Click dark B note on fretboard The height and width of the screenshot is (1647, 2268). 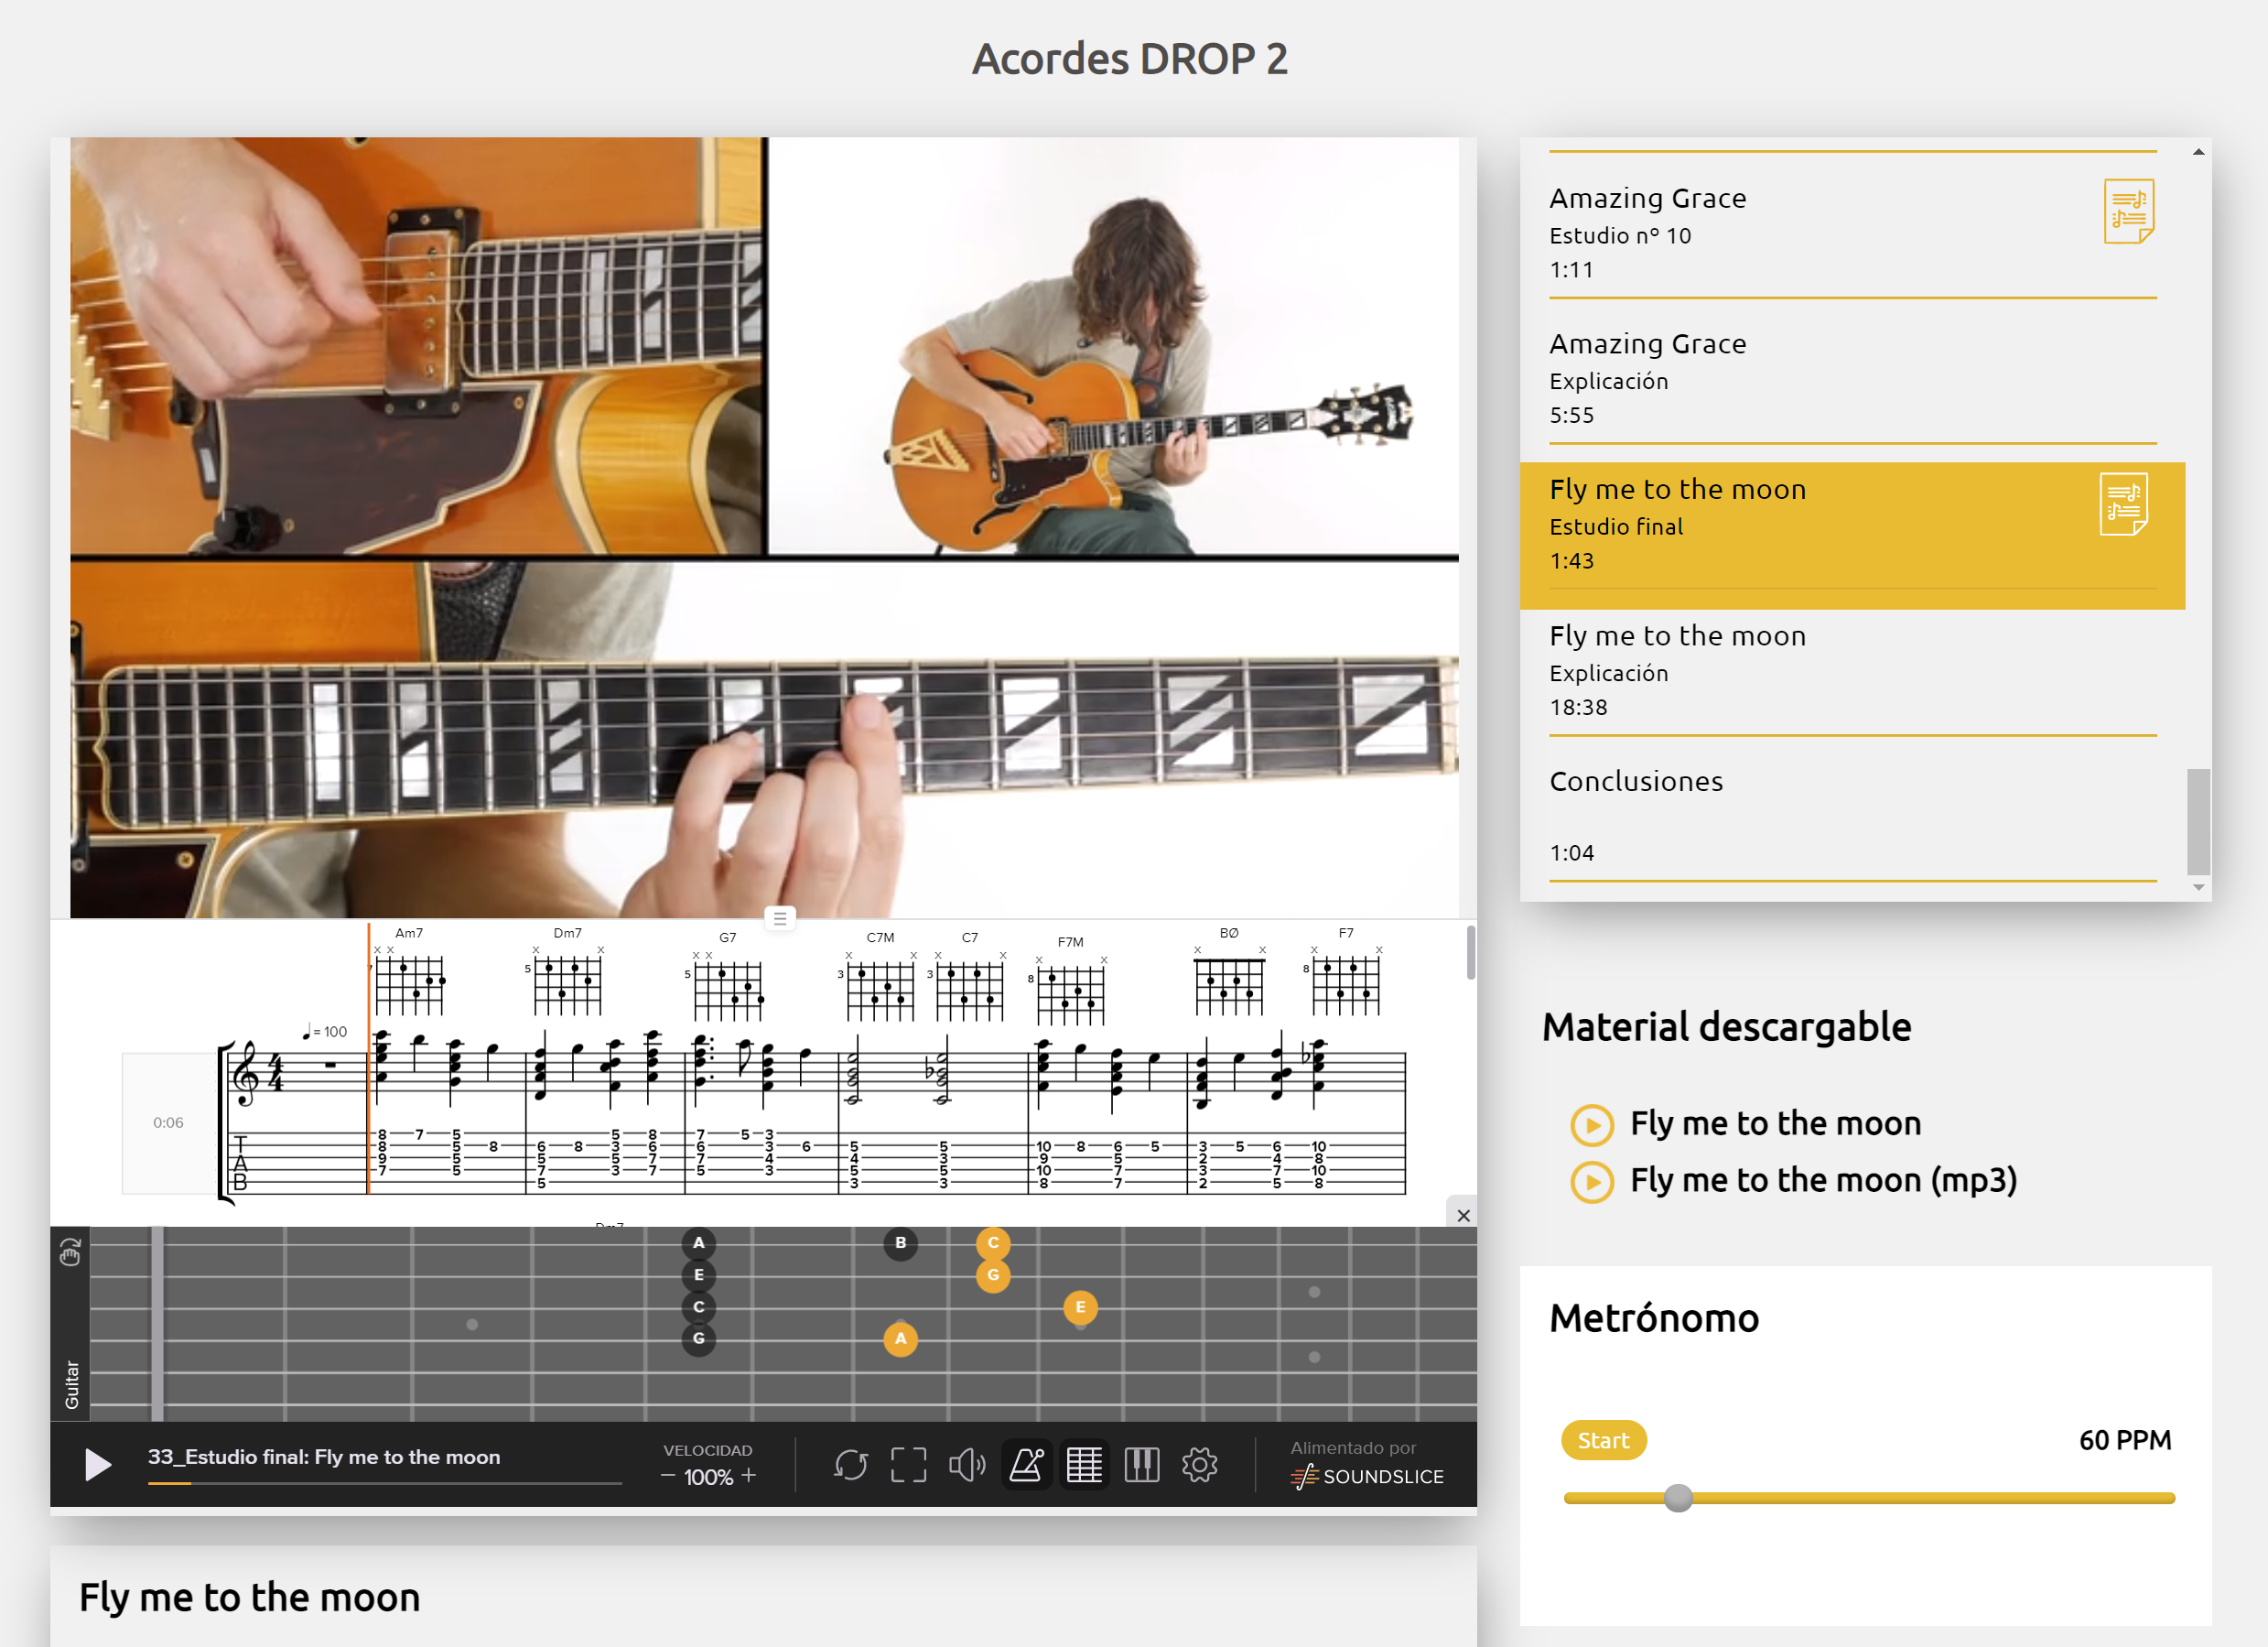tap(900, 1243)
